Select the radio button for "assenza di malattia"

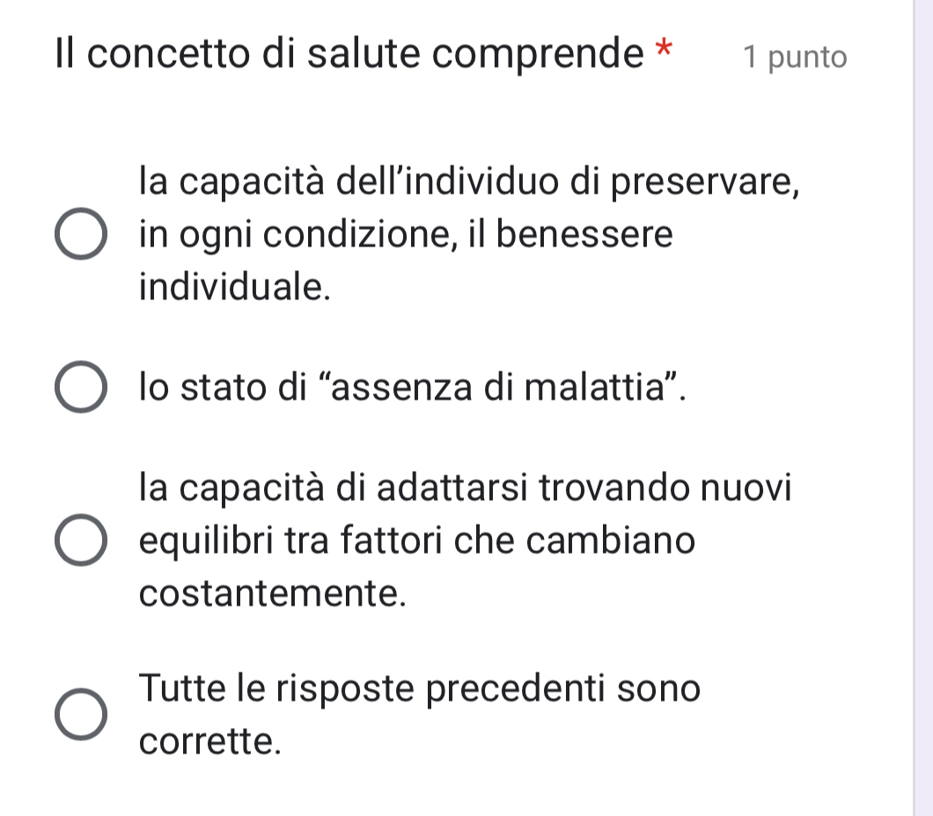pos(81,388)
